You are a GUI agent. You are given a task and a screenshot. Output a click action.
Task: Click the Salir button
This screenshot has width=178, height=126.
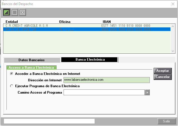click(x=167, y=121)
